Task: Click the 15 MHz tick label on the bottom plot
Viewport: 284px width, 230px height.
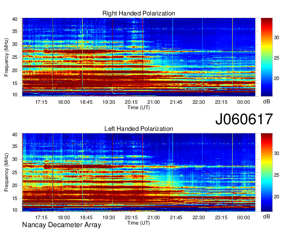Action: [x=15, y=199]
